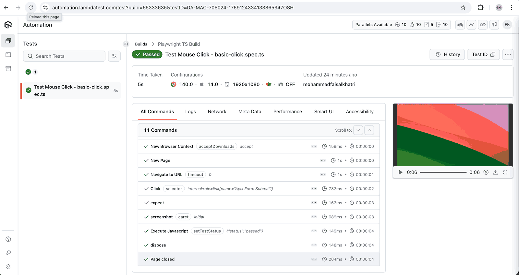Switch to the Network tab
This screenshot has height=275, width=519.
click(x=217, y=112)
